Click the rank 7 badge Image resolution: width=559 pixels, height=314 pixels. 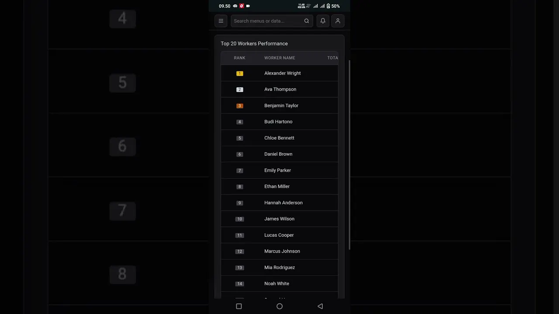tap(239, 171)
